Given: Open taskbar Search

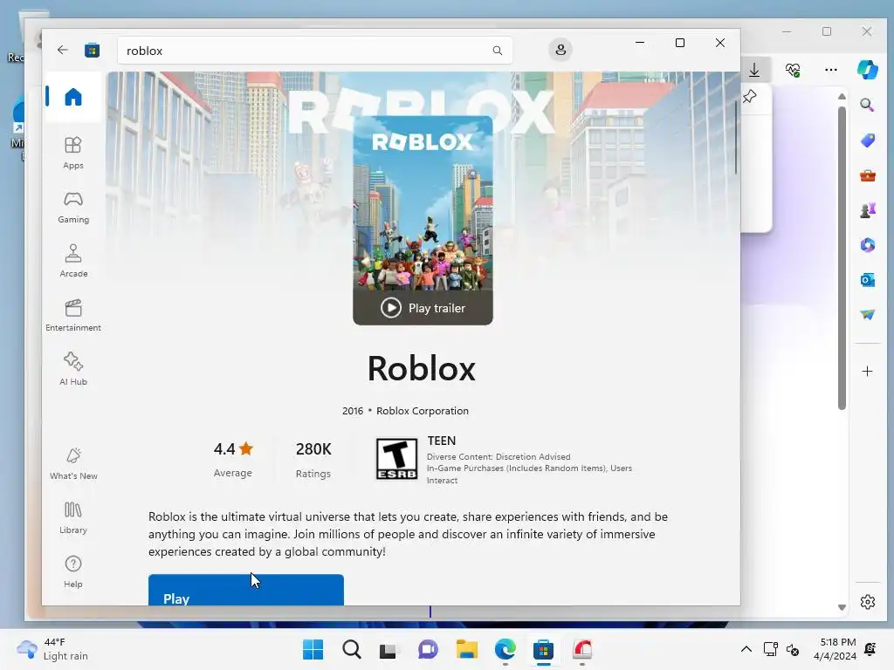Looking at the screenshot, I should [x=351, y=649].
